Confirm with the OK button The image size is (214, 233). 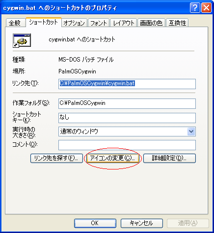point(95,223)
